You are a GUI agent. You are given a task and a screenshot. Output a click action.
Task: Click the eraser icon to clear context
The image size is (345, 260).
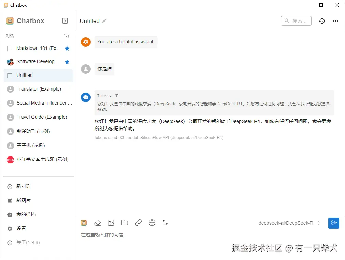point(97,223)
